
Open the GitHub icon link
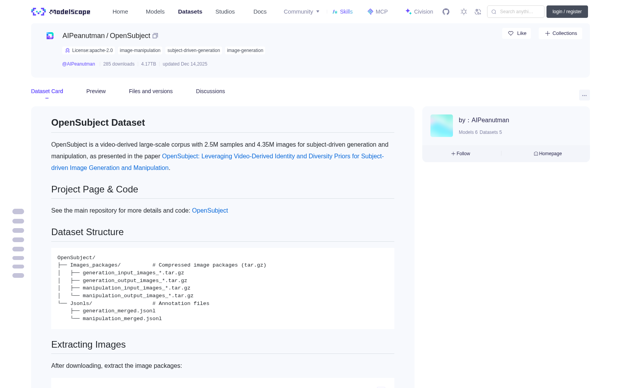point(446,12)
